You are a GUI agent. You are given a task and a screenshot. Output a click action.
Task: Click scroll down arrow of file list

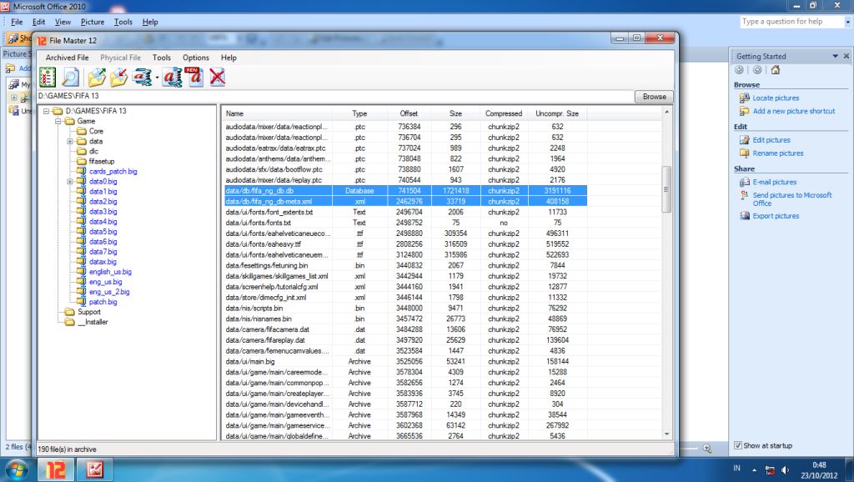[666, 434]
